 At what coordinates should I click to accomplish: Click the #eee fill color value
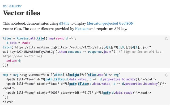28,79
